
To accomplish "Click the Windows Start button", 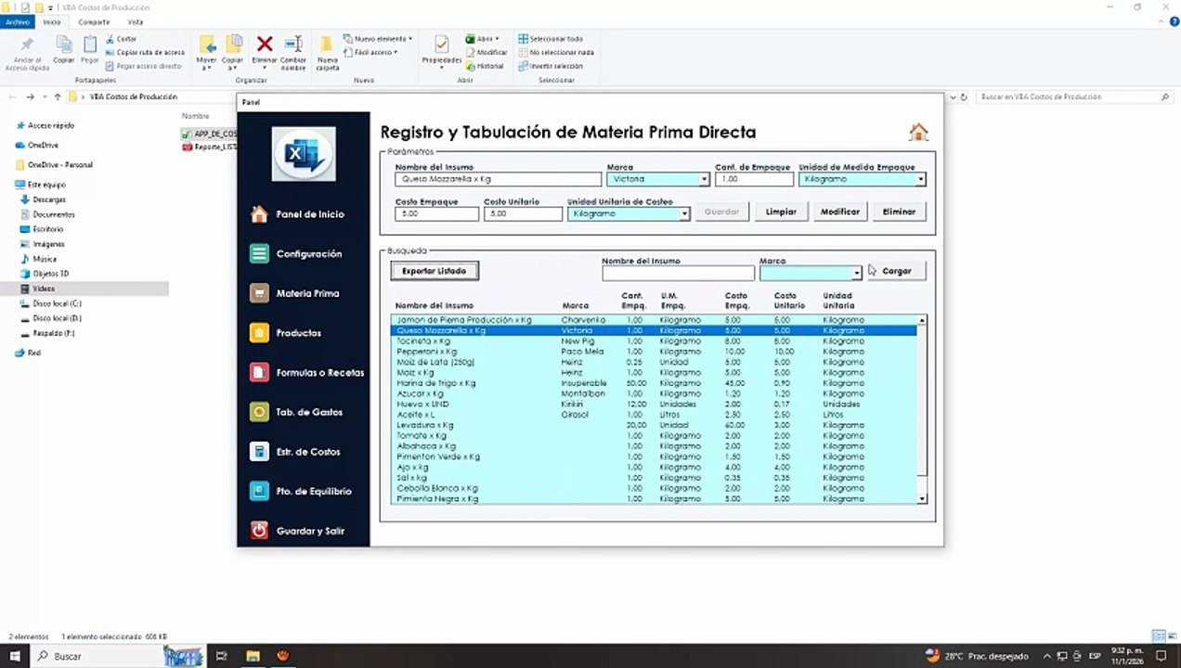I will 14,656.
